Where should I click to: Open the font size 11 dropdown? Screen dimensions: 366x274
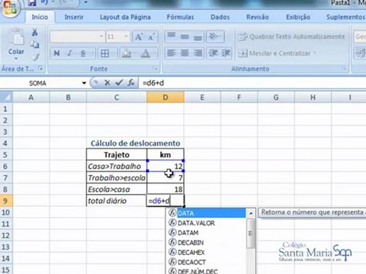point(126,37)
